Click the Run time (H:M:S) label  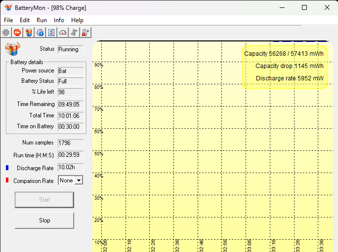34,155
